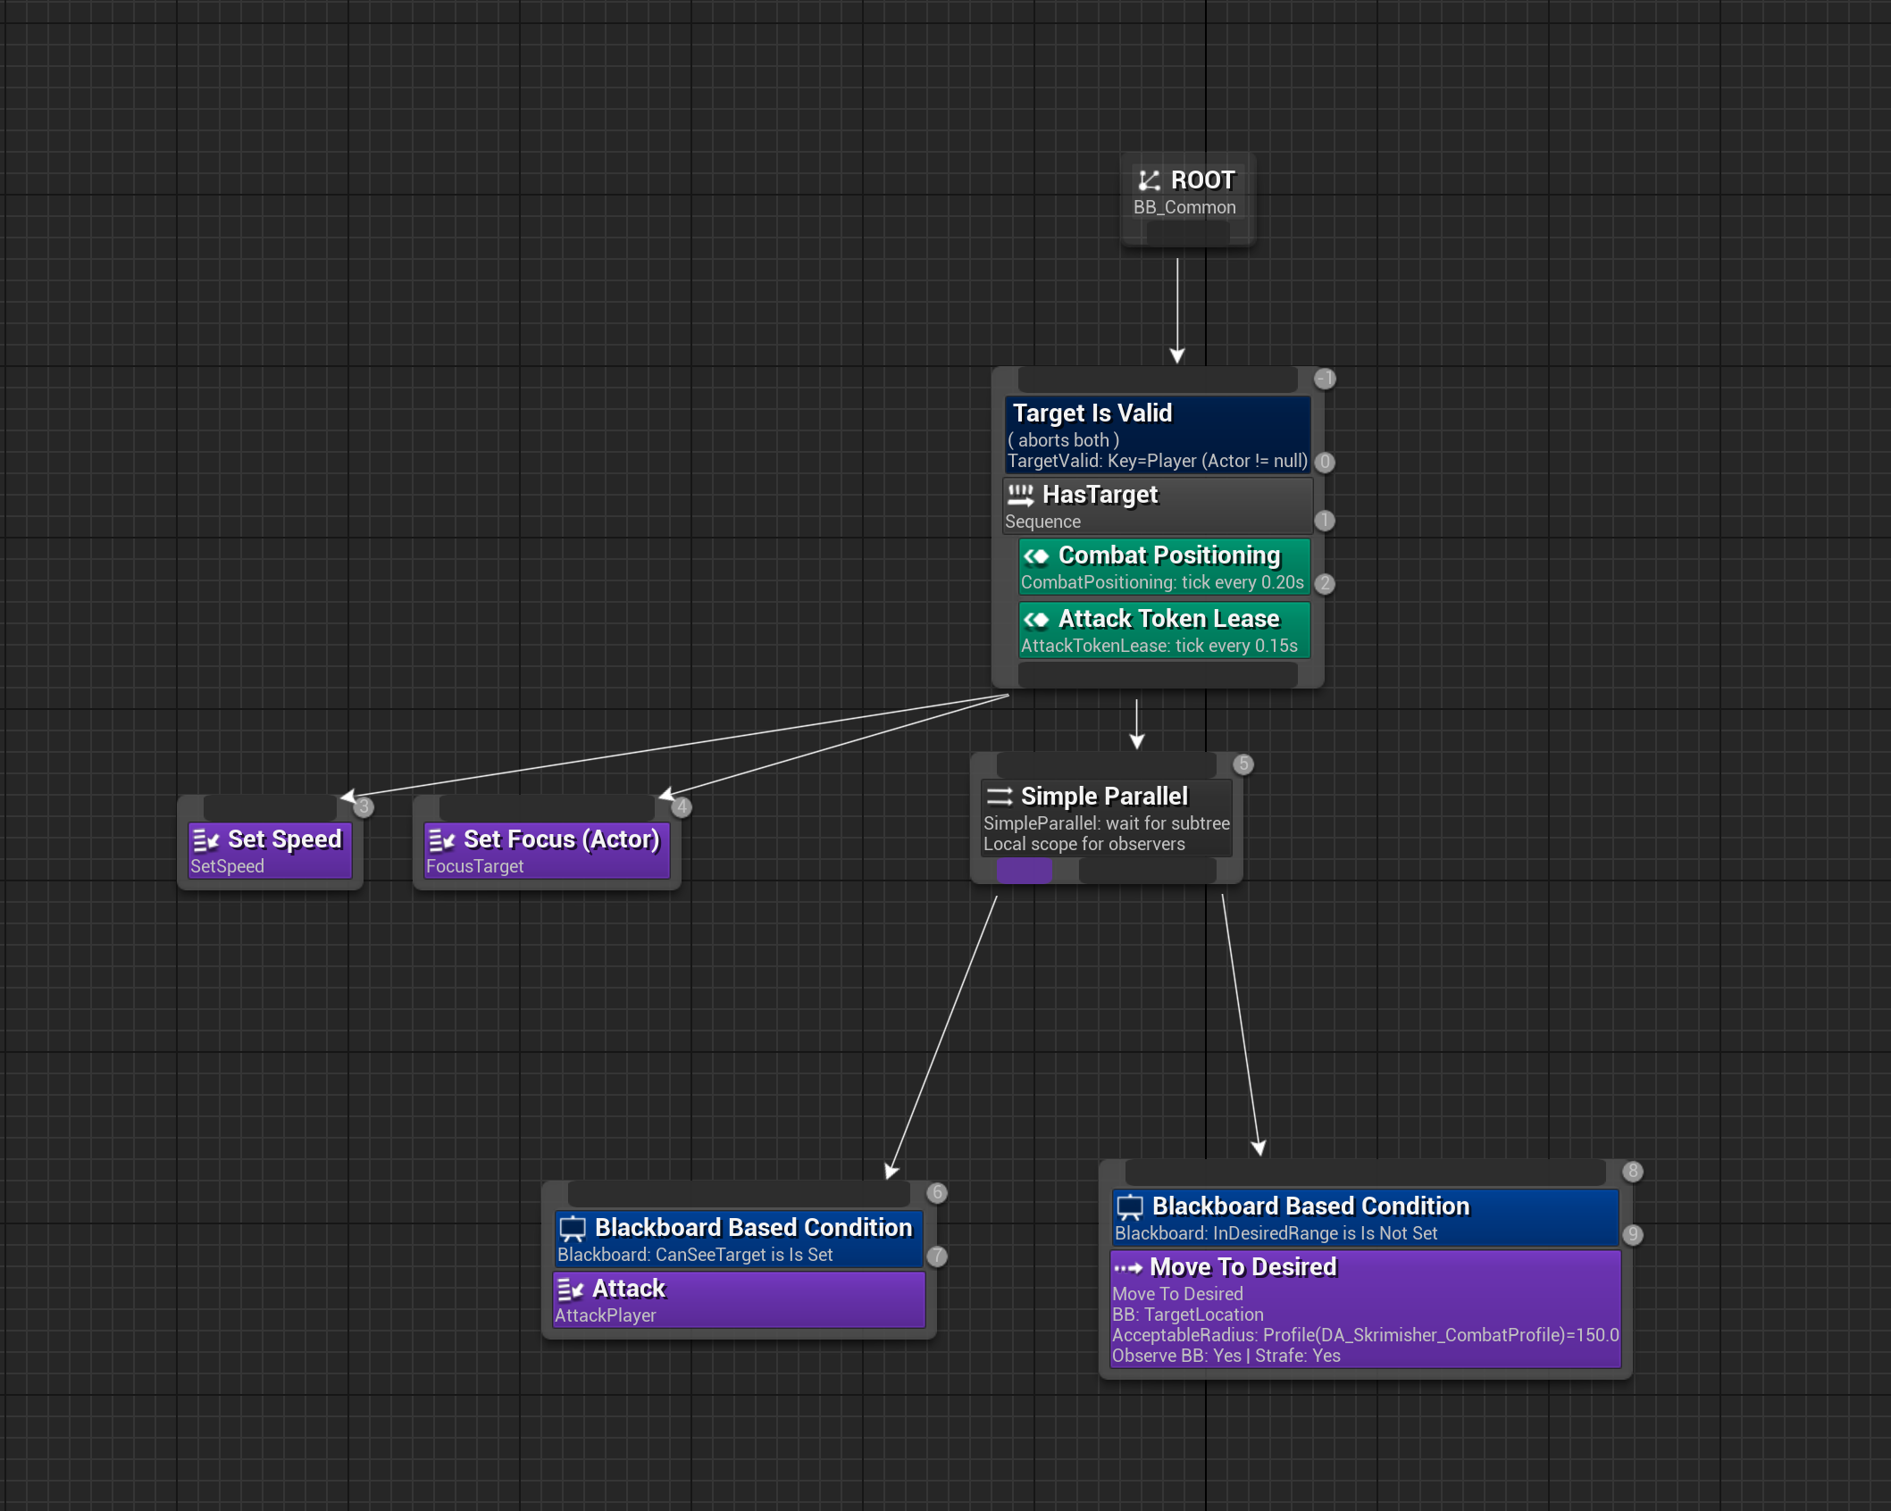
Task: Click the Simple Parallel node icon
Action: pyautogui.click(x=999, y=797)
